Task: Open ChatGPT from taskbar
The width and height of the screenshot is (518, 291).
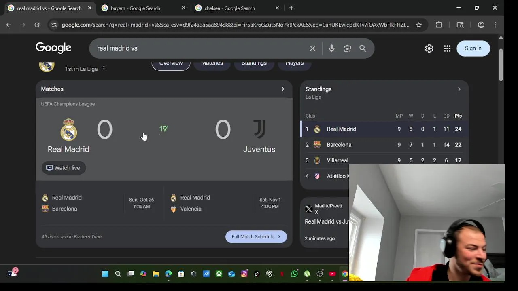Action: (x=270, y=274)
